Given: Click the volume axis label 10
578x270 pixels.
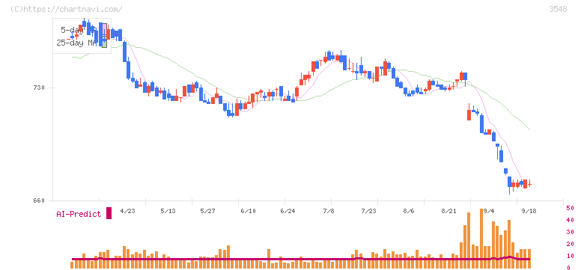Looking at the screenshot, I should click(x=570, y=256).
